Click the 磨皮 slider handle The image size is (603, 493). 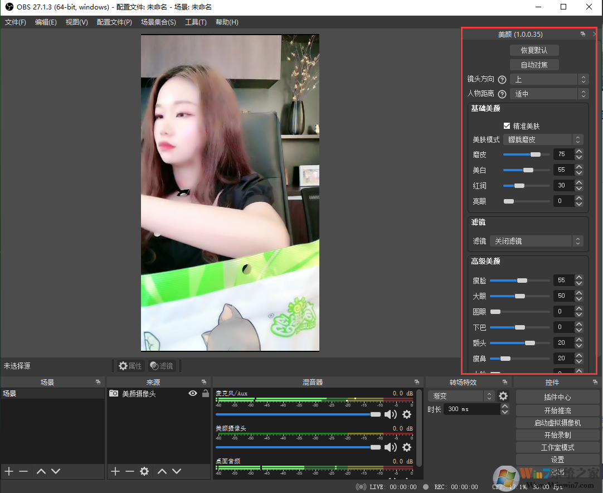point(535,154)
